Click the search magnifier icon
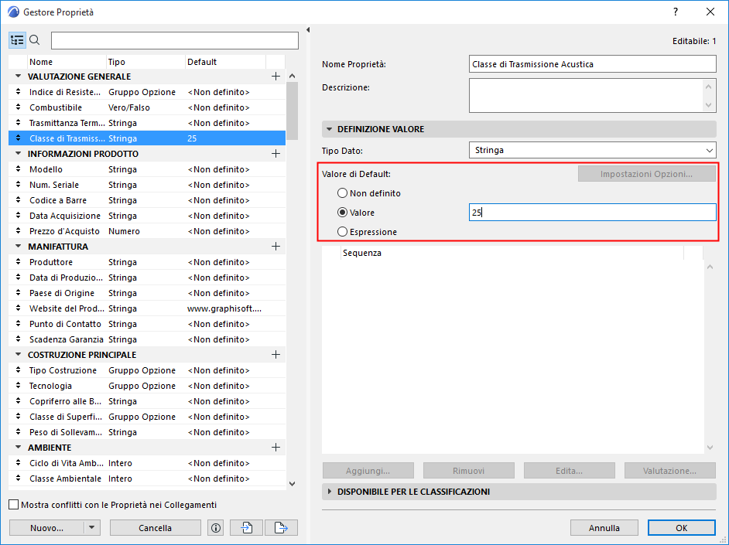Viewport: 729px width, 545px height. (35, 40)
